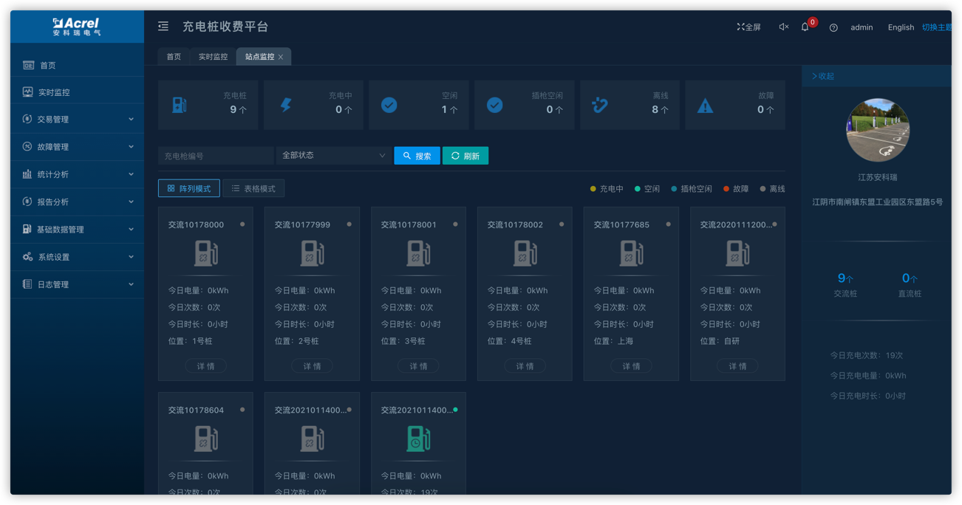Click the 故障 warning triangle icon
962x505 pixels.
pos(706,106)
